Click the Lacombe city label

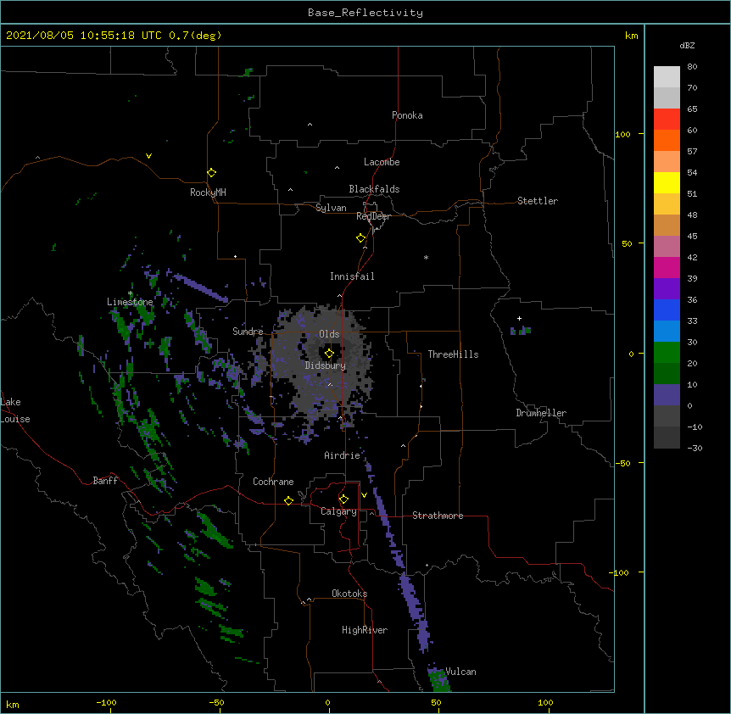coord(382,162)
